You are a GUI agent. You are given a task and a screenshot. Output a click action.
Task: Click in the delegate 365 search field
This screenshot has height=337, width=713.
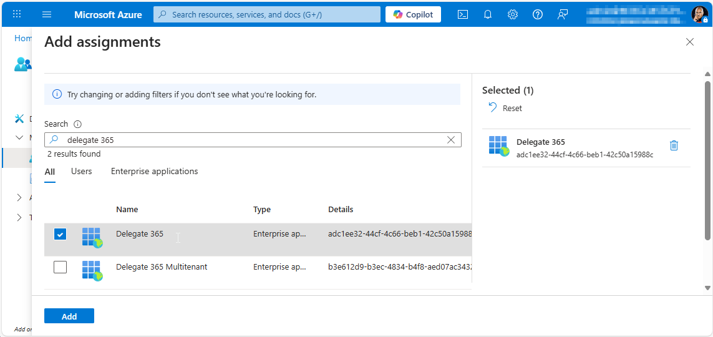click(250, 140)
